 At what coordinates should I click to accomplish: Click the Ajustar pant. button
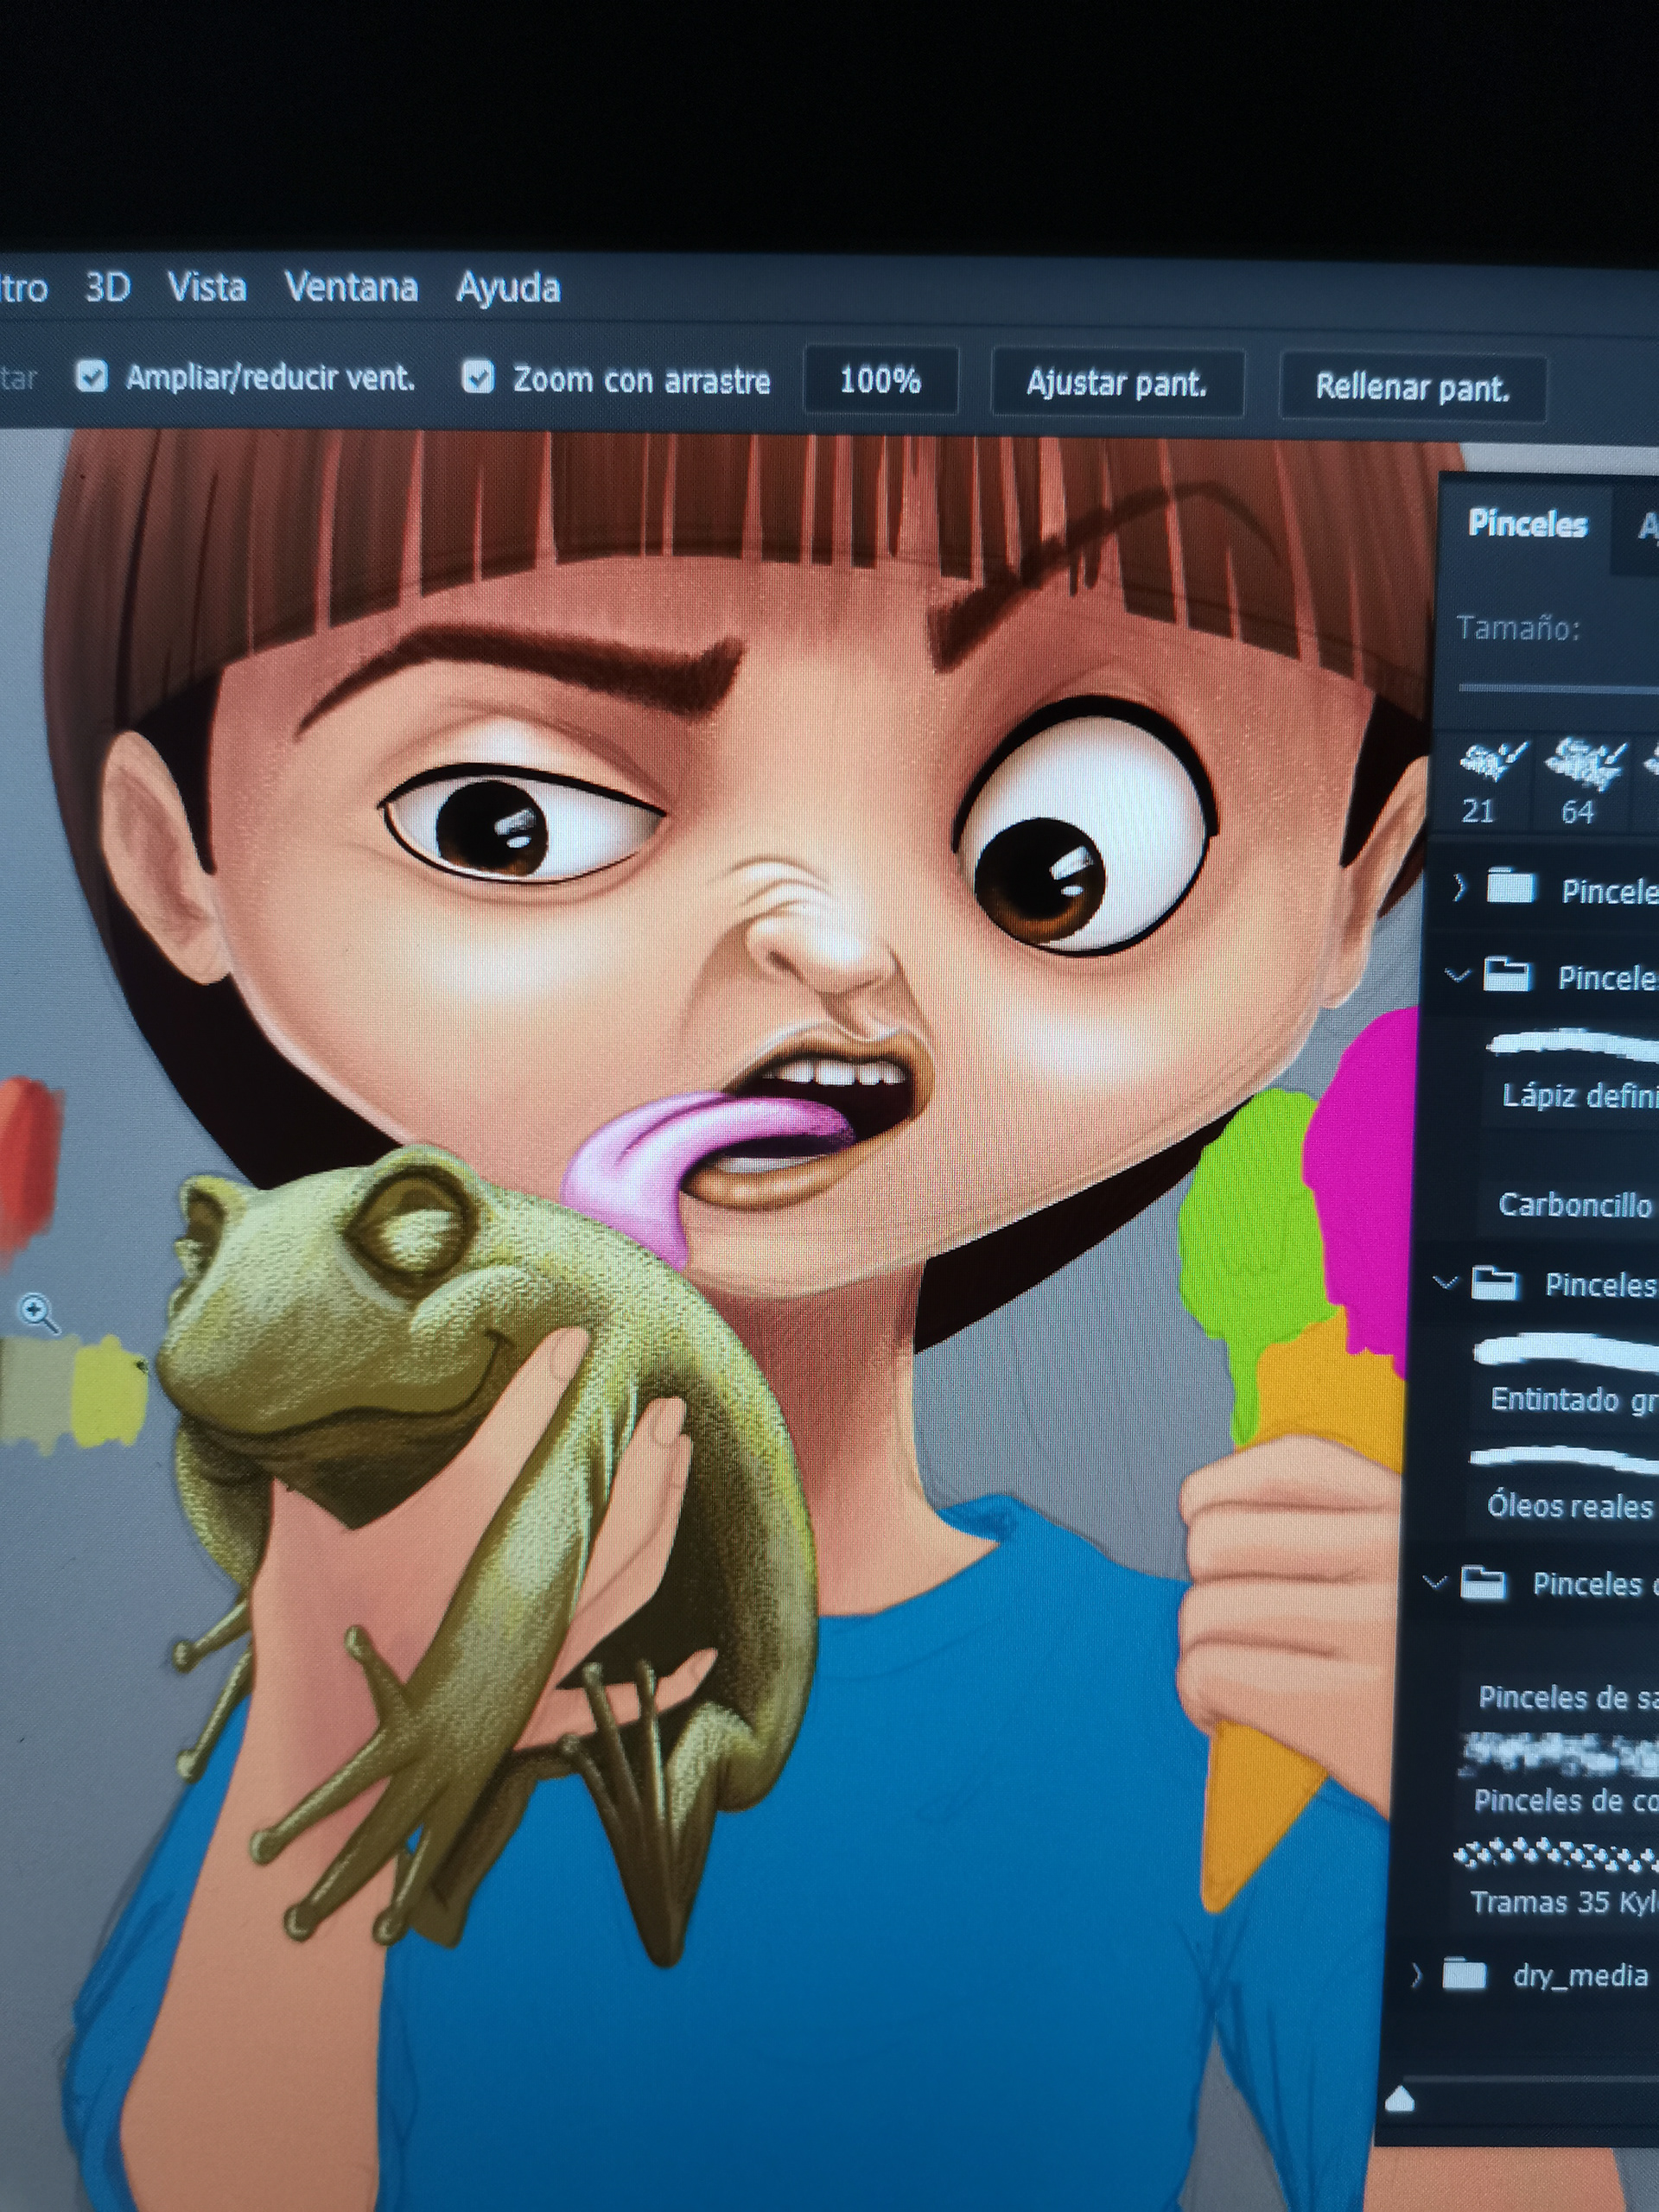click(x=1117, y=382)
